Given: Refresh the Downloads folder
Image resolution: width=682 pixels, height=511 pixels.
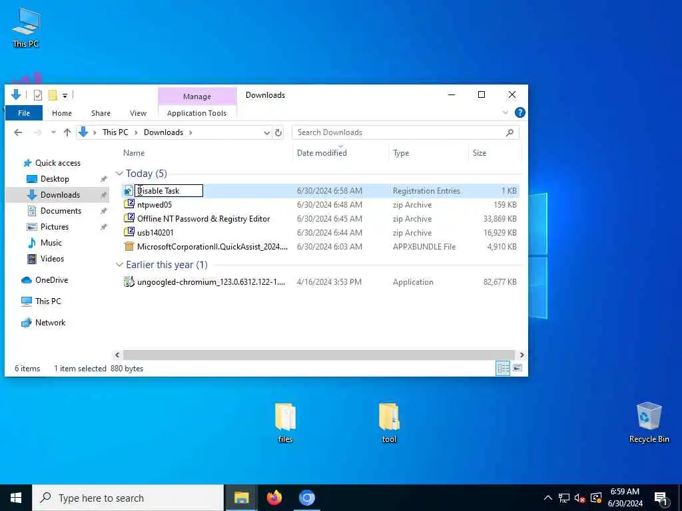Looking at the screenshot, I should click(x=278, y=132).
